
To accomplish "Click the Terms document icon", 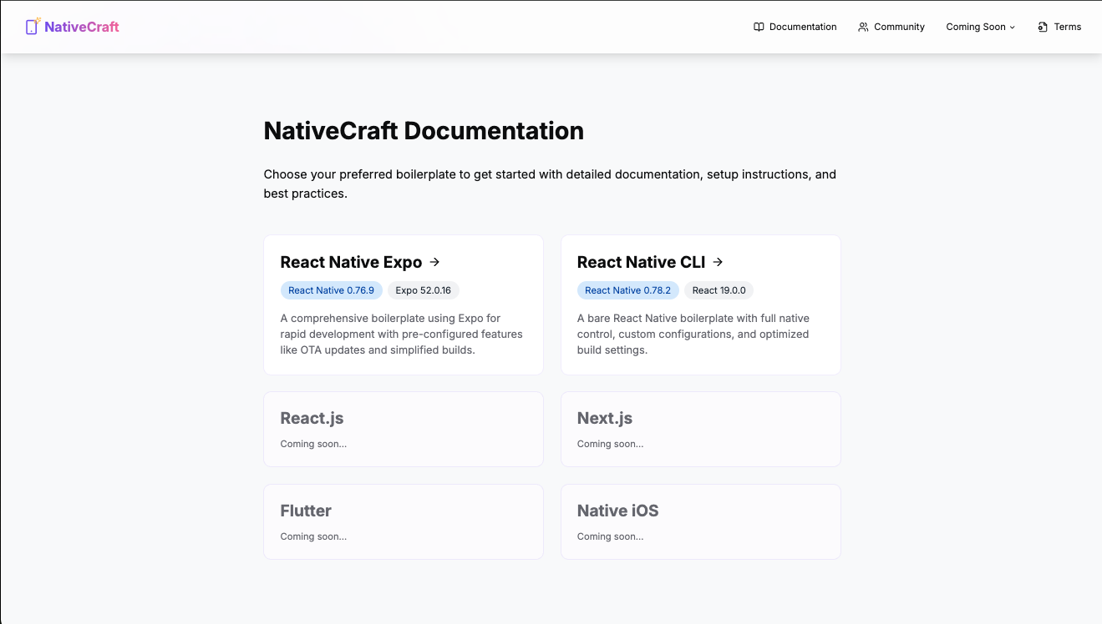I will click(1043, 27).
